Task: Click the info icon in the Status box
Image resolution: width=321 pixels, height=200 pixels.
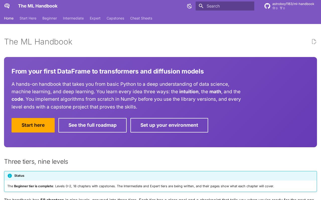Action: (x=10, y=176)
